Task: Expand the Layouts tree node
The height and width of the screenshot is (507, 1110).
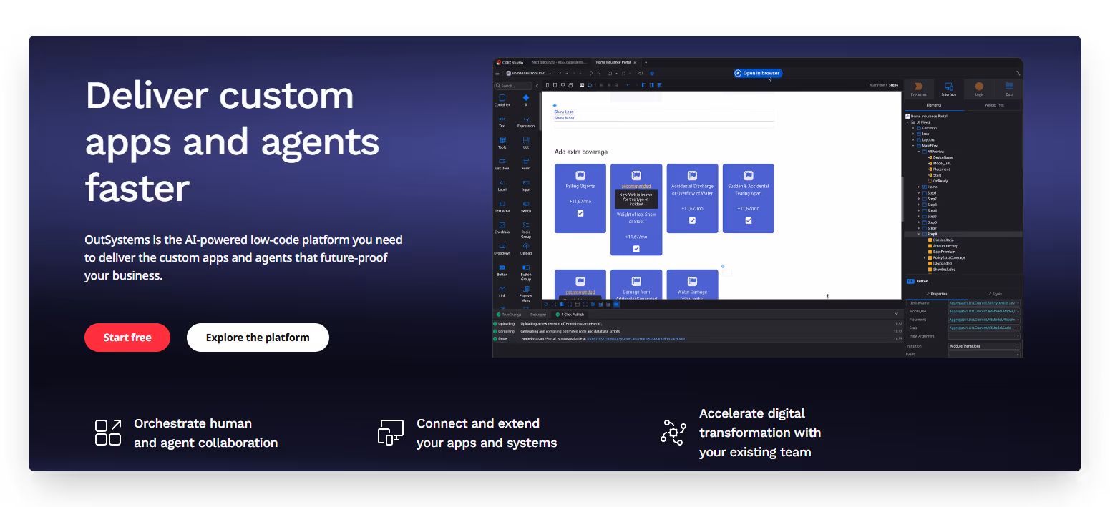Action: 913,139
